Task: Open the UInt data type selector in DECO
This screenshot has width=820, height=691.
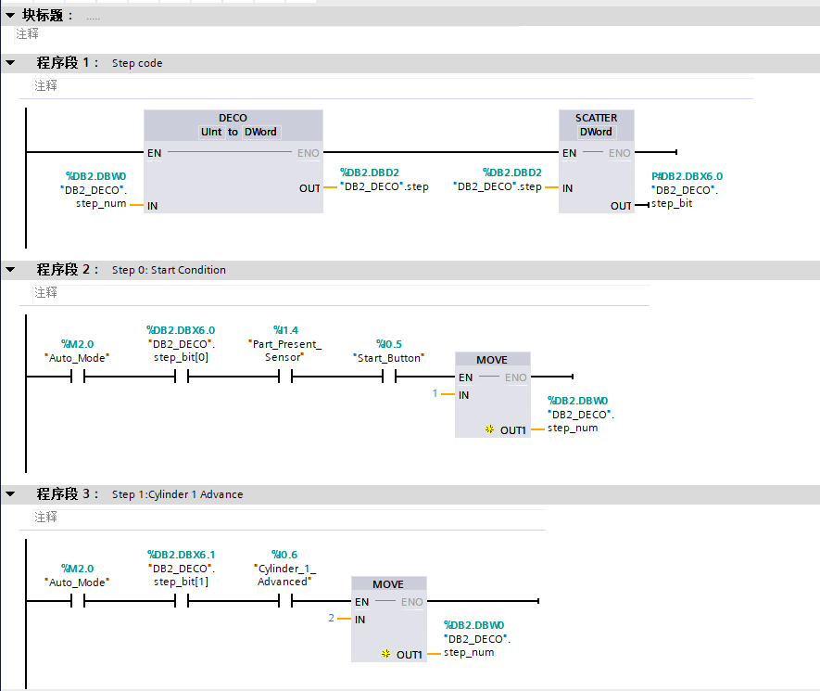Action: click(x=211, y=132)
